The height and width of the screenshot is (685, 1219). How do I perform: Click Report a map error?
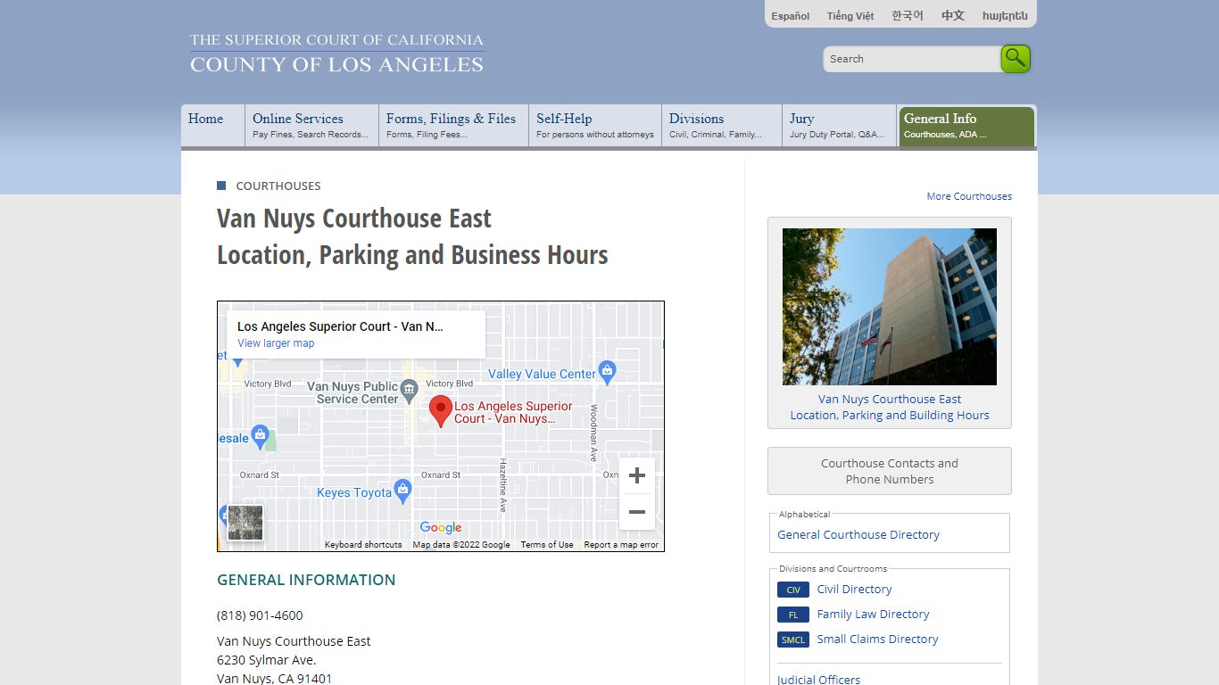click(621, 545)
